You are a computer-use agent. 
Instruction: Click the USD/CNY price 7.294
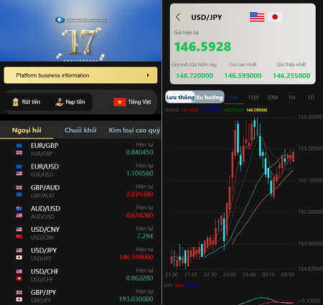[x=145, y=236]
